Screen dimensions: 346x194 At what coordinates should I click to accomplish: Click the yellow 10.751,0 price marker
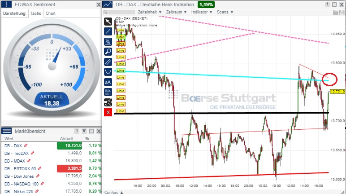pos(337,92)
